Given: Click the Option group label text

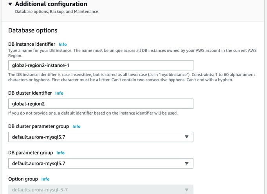Looking at the screenshot, I should 23,179.
